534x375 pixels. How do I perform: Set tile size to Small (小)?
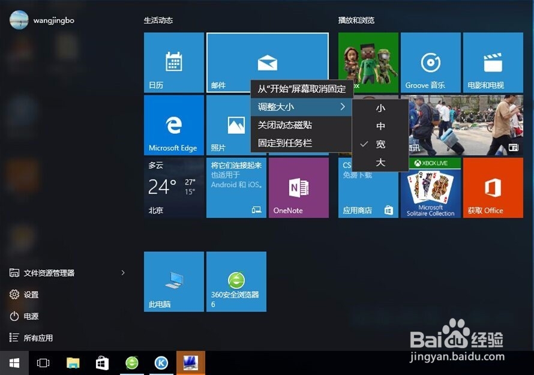click(x=380, y=109)
